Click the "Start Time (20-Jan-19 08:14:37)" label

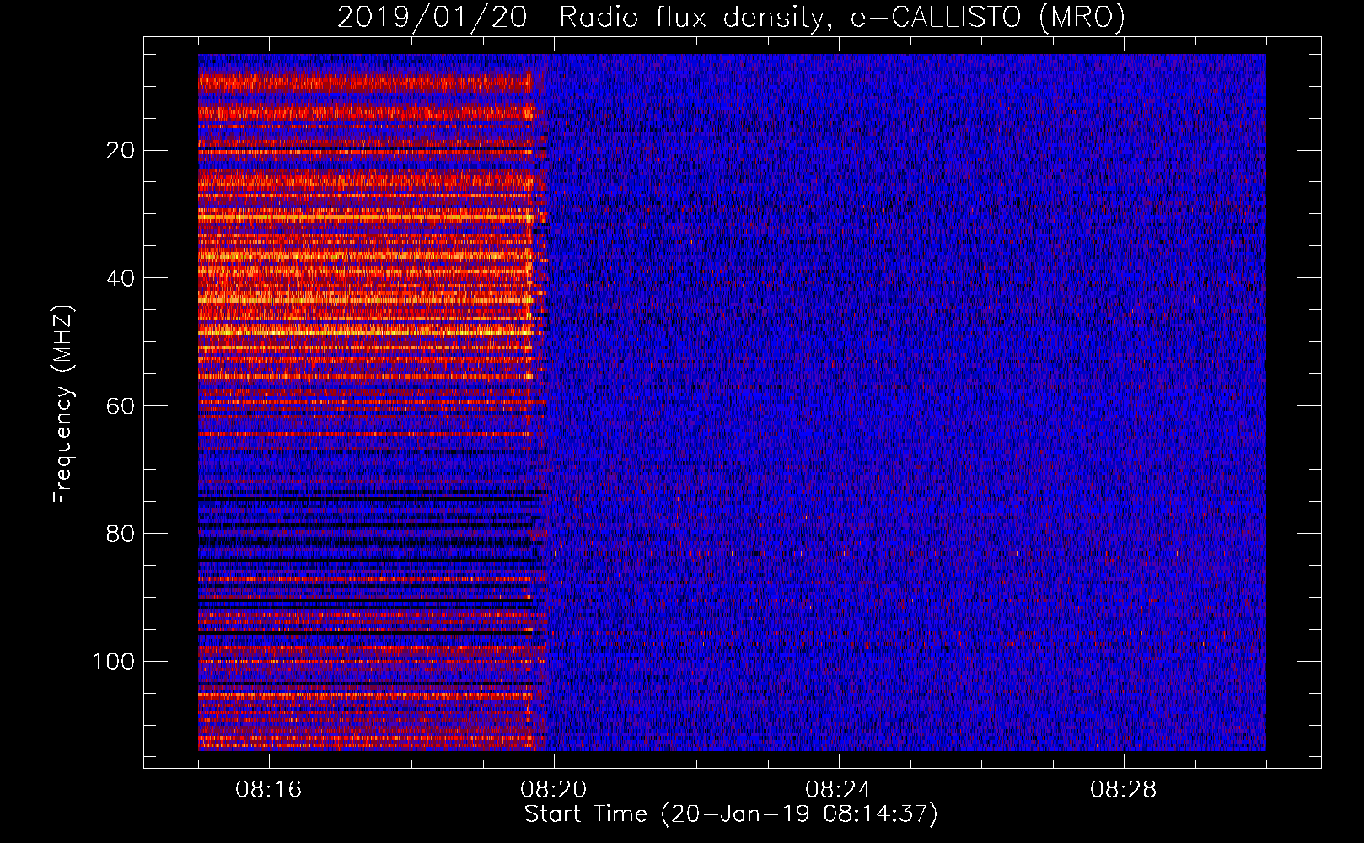731,814
